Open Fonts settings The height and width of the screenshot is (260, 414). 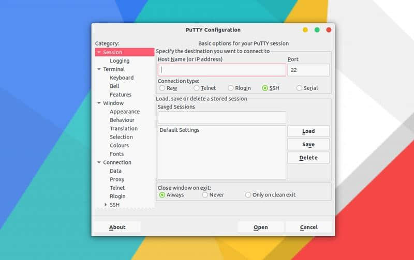(117, 154)
